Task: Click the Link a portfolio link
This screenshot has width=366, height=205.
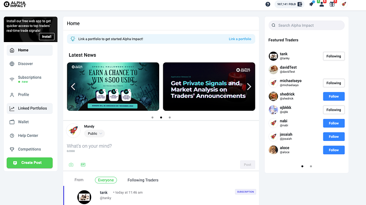Action: [x=240, y=39]
